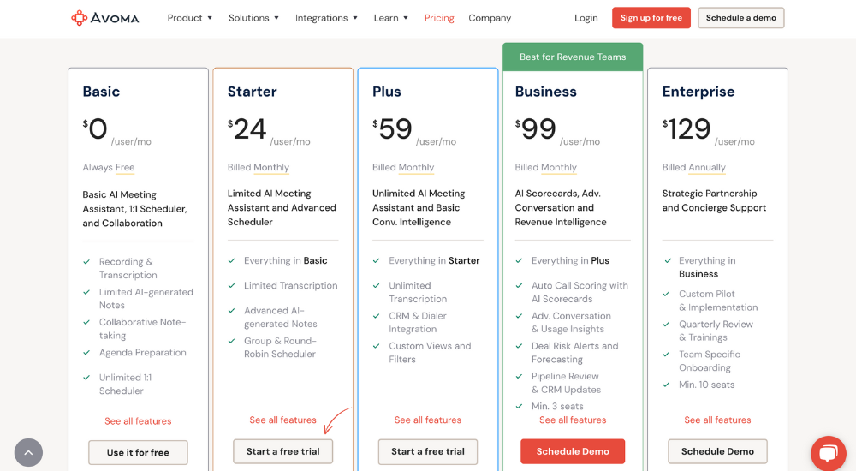Viewport: 856px width, 471px height.
Task: Click Use it for free button
Action: click(x=138, y=452)
